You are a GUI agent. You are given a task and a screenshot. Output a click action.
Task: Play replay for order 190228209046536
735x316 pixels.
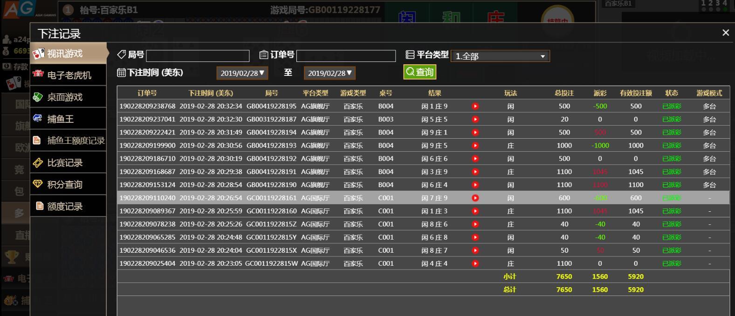point(475,250)
